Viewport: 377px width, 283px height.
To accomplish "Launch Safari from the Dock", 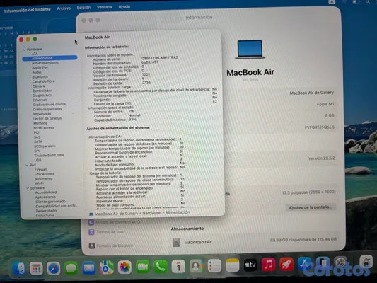I will click(x=54, y=268).
